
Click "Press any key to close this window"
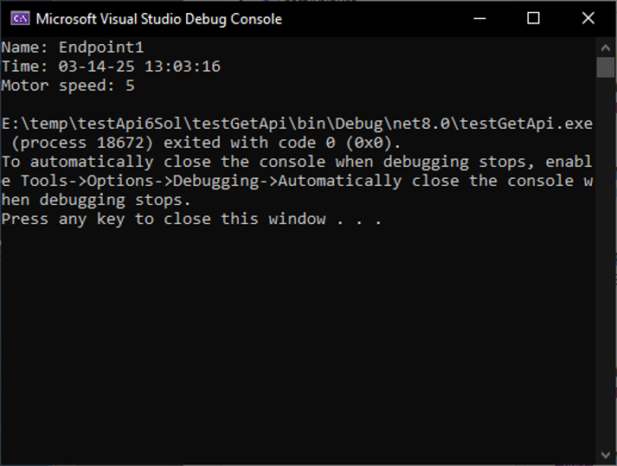[x=163, y=219]
